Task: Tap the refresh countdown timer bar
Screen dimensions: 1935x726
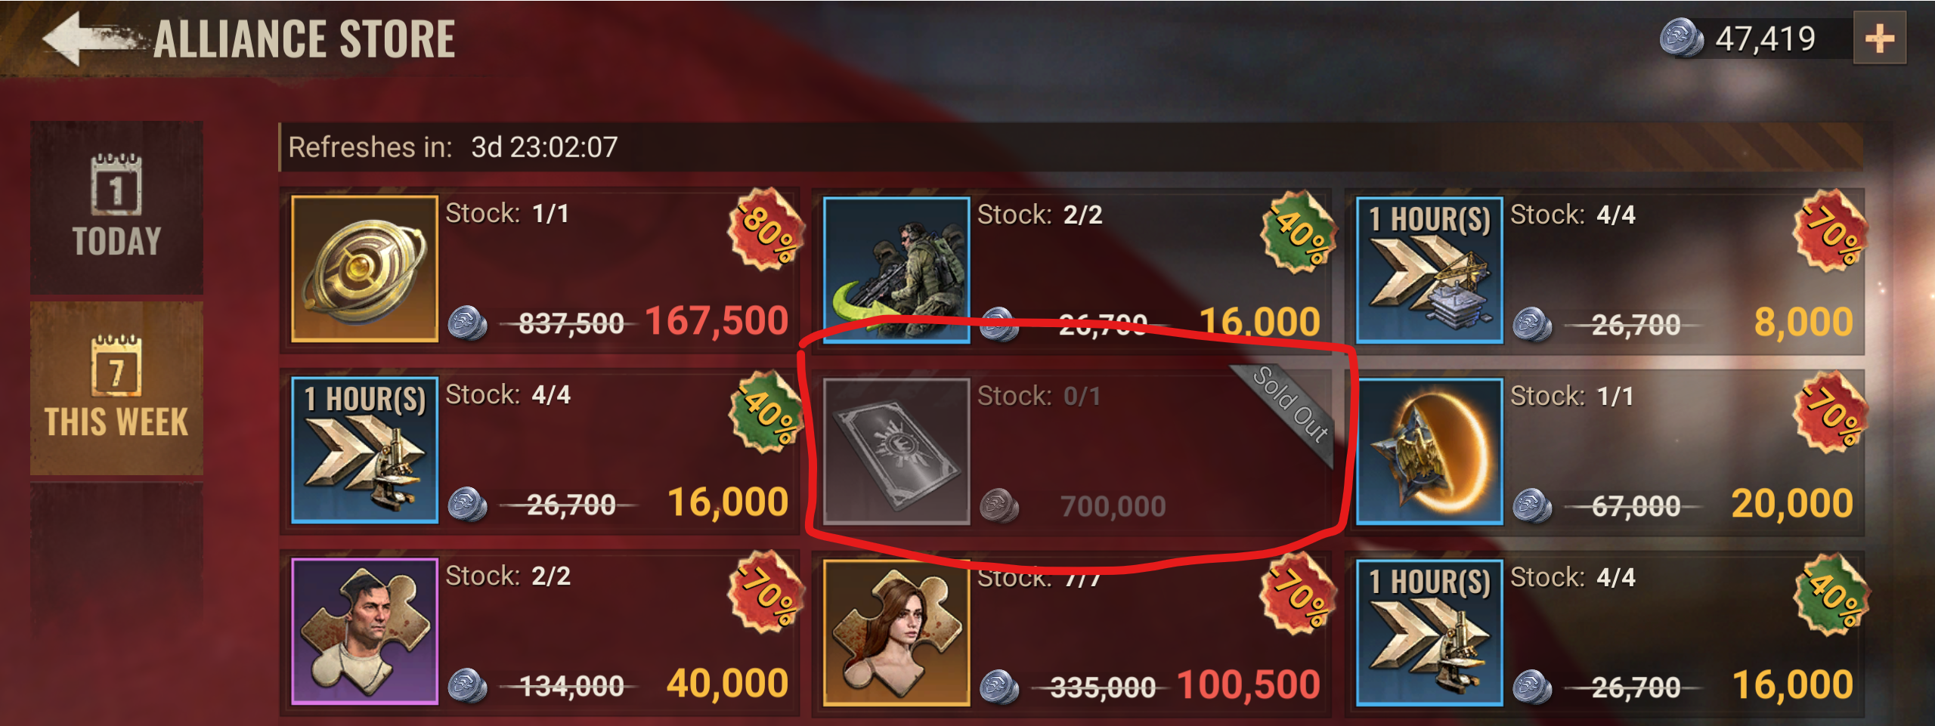Action: click(1071, 147)
